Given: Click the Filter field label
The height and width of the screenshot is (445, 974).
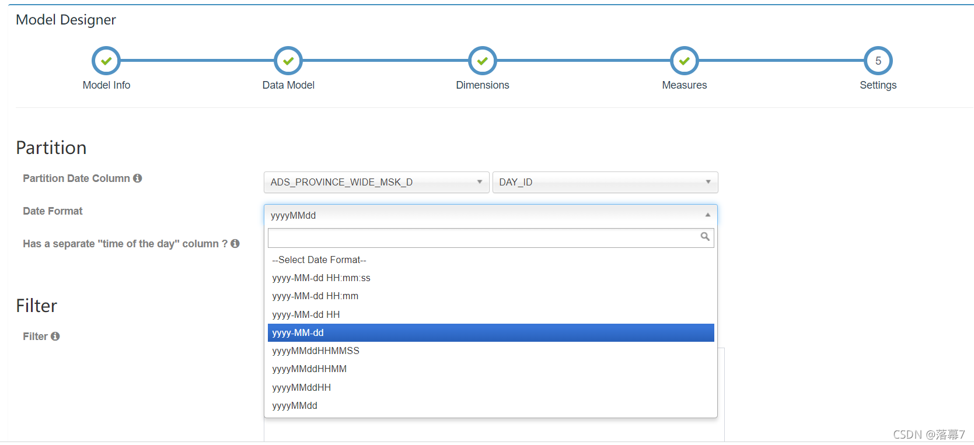Looking at the screenshot, I should (35, 337).
